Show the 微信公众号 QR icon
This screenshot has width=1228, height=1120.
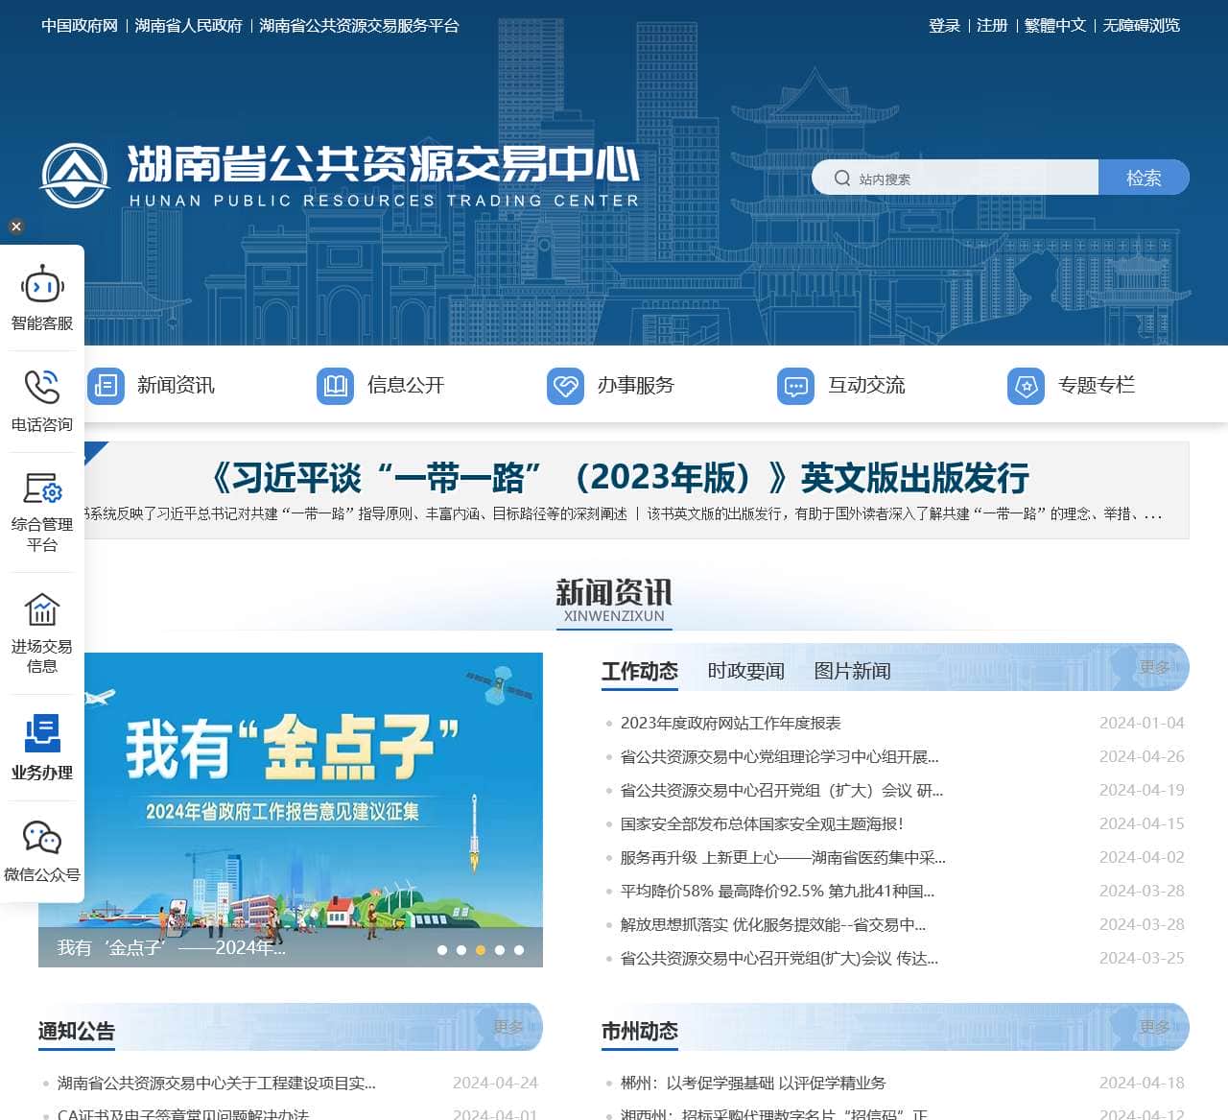pos(41,838)
